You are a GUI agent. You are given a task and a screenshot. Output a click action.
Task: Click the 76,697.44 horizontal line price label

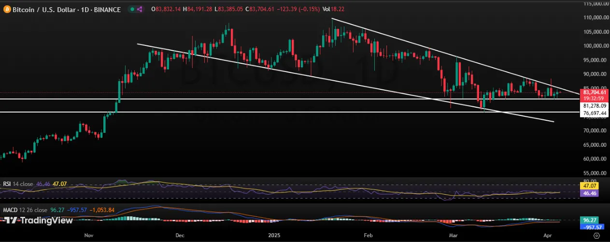tap(594, 113)
